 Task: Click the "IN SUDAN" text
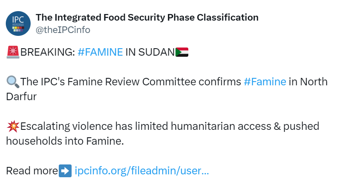[x=150, y=52]
